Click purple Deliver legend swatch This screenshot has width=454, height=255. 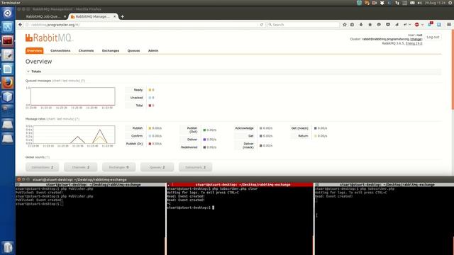click(x=204, y=140)
